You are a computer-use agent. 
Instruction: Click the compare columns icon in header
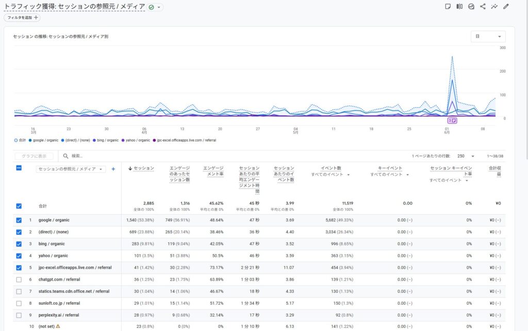[459, 6]
